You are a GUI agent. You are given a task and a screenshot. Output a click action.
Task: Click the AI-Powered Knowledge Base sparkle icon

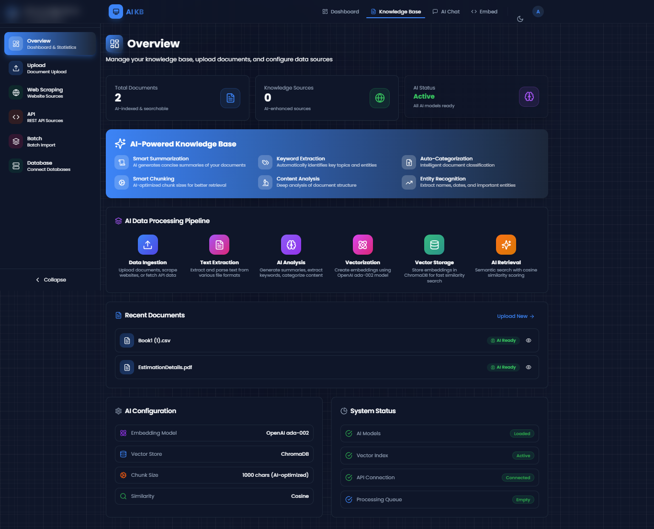pos(120,144)
